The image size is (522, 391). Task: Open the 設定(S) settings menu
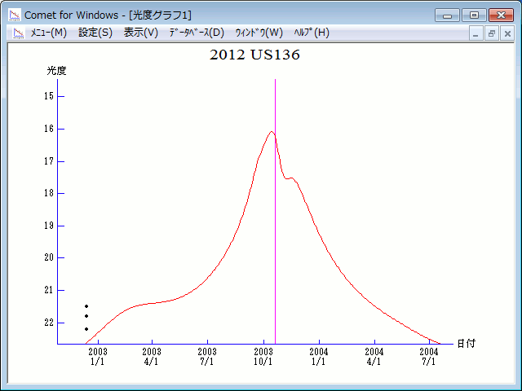pos(95,33)
